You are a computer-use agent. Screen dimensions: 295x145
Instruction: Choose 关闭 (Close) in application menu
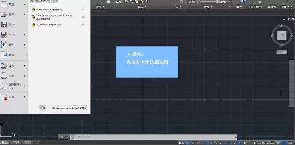[13, 97]
